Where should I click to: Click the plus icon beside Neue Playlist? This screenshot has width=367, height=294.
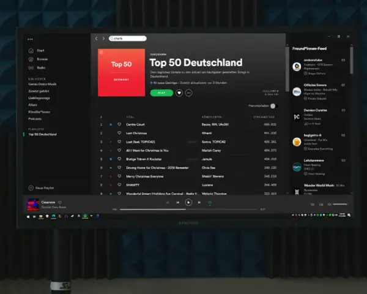31,188
